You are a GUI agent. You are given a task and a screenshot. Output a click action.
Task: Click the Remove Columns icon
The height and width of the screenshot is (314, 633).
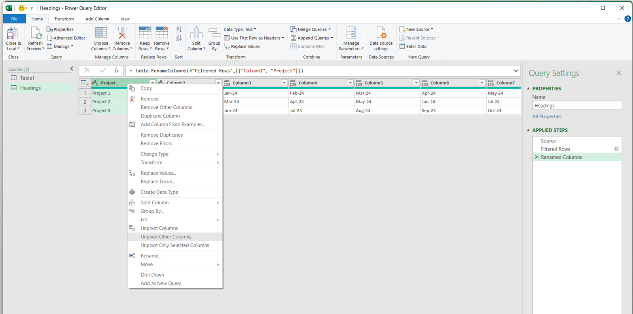click(x=122, y=33)
